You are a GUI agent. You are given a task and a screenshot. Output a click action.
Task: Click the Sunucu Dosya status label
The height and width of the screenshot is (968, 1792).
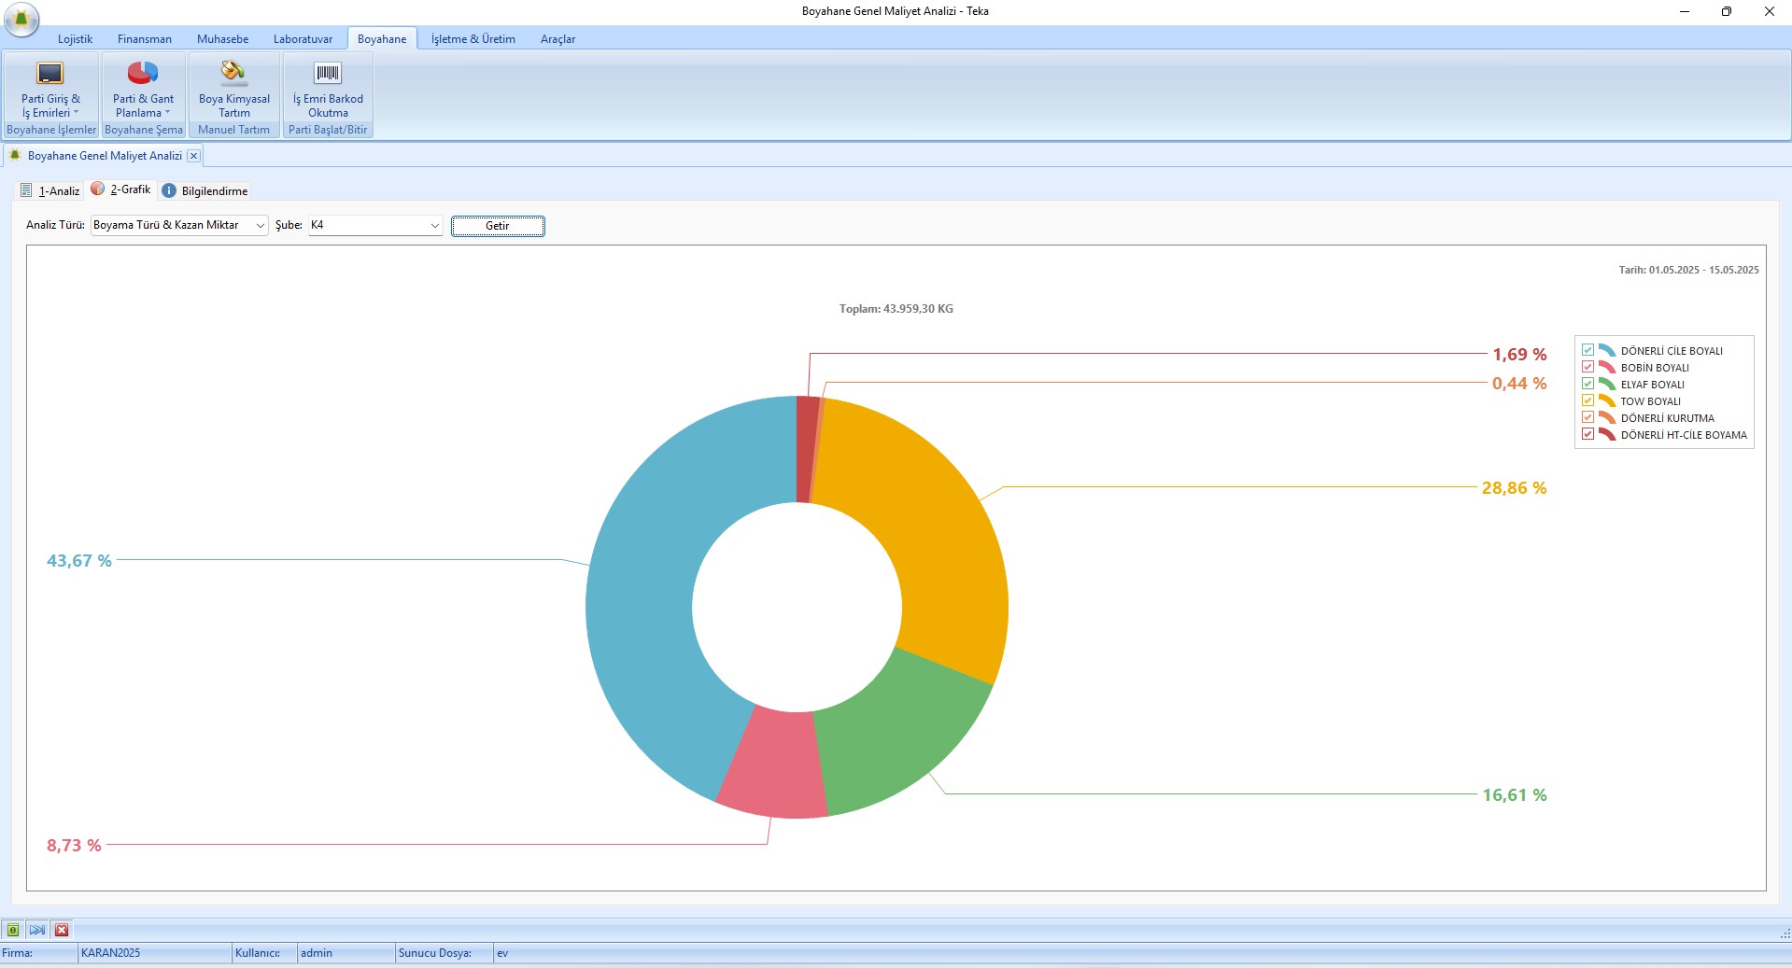434,953
